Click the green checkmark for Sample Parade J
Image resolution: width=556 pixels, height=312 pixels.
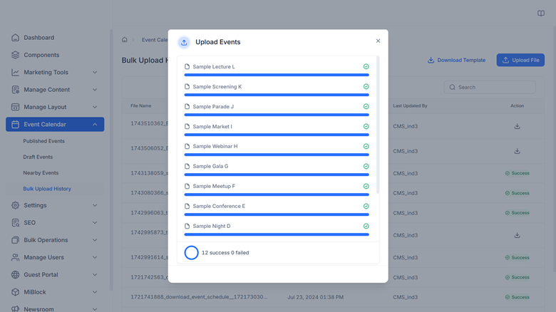(x=366, y=106)
